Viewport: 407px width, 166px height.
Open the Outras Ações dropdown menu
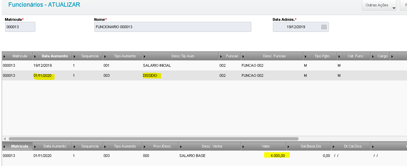point(379,5)
